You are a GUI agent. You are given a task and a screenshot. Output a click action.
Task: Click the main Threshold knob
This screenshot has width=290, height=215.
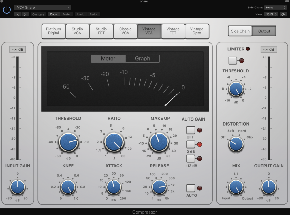[69, 142]
